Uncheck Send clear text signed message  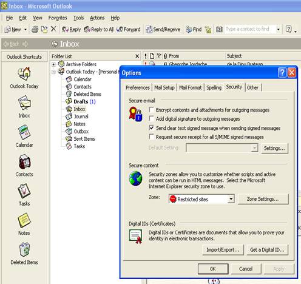[151, 128]
